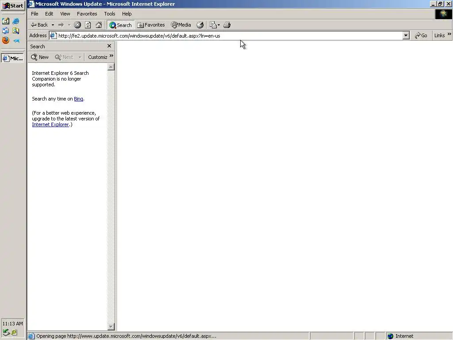Reload the page with the Refresh icon
Screen dimensions: 453x340
(x=88, y=25)
